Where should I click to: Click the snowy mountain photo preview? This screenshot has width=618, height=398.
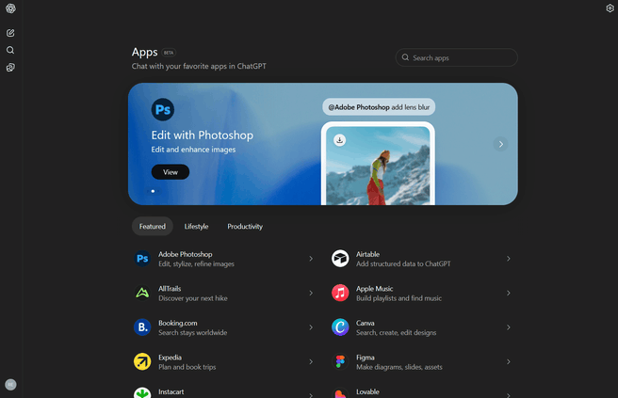(x=378, y=166)
